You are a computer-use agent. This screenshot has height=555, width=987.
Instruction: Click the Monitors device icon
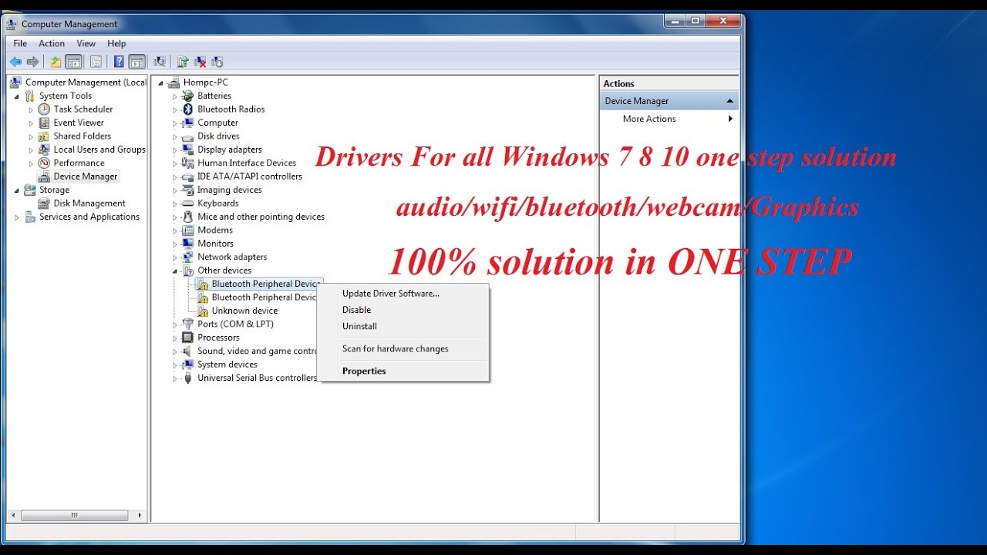(x=187, y=244)
